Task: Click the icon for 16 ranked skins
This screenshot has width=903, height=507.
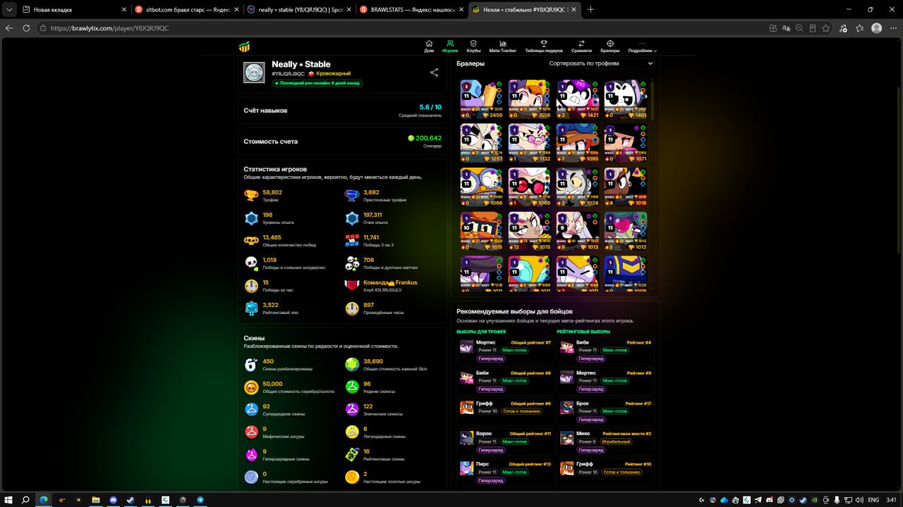Action: (x=352, y=455)
